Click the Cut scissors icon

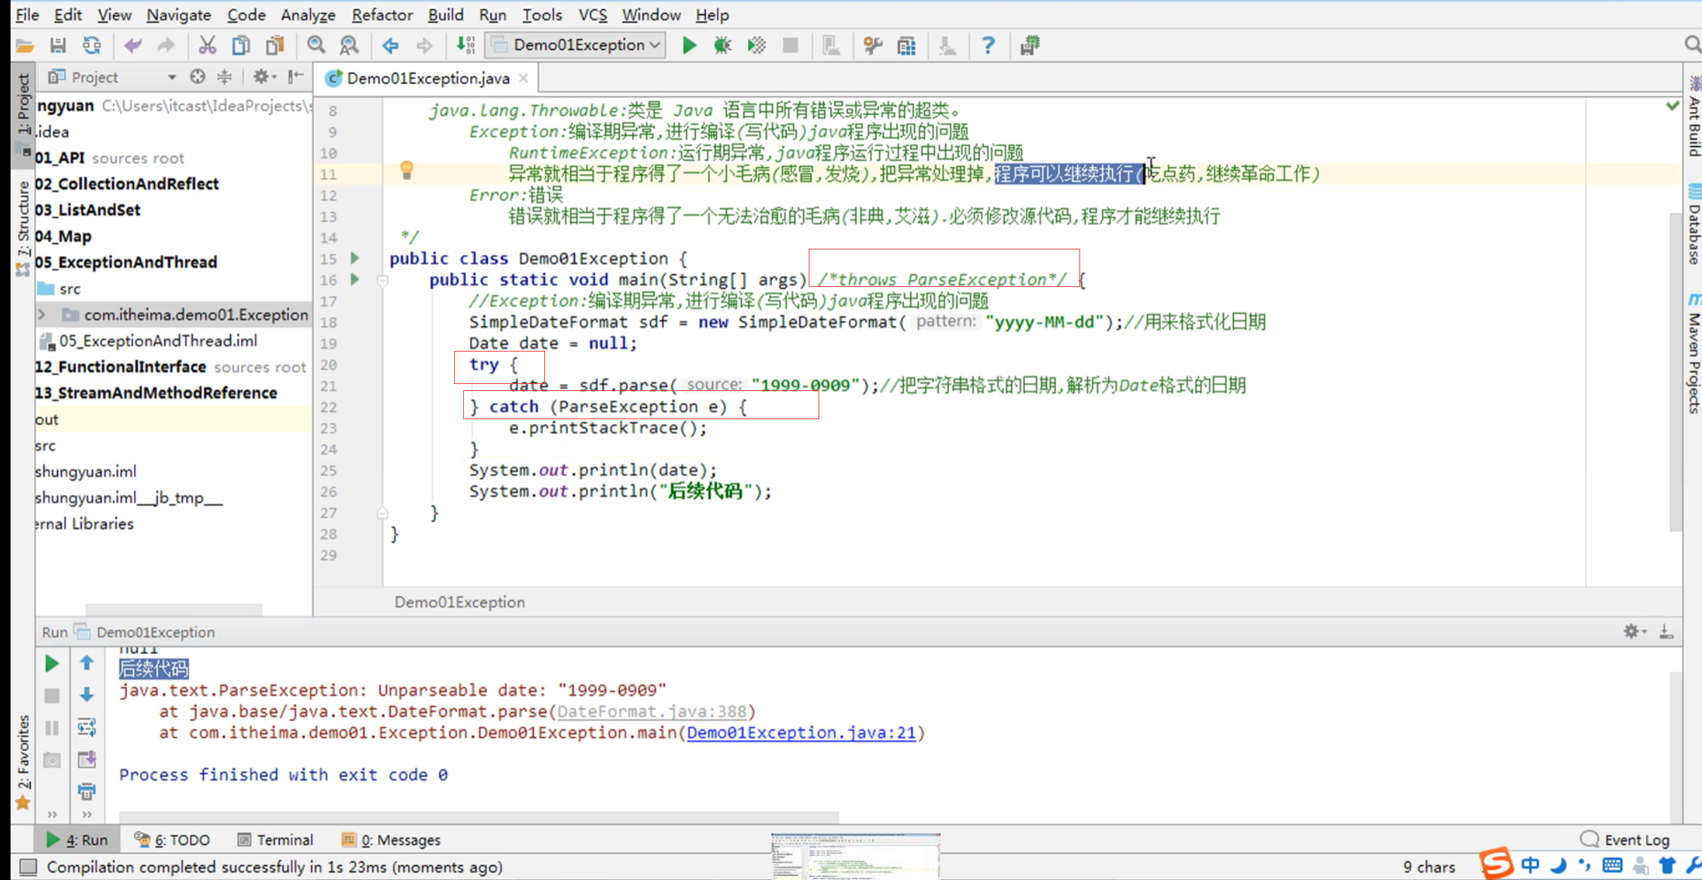click(207, 46)
